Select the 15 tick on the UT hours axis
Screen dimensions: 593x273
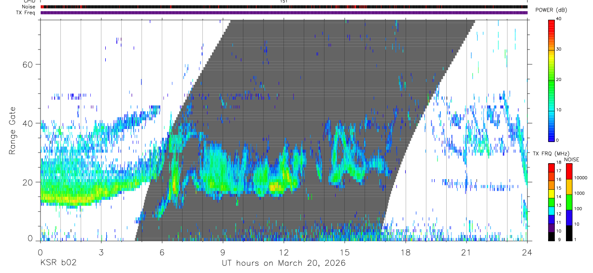[345, 252]
